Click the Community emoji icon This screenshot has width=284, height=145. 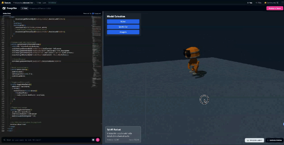[265, 3]
